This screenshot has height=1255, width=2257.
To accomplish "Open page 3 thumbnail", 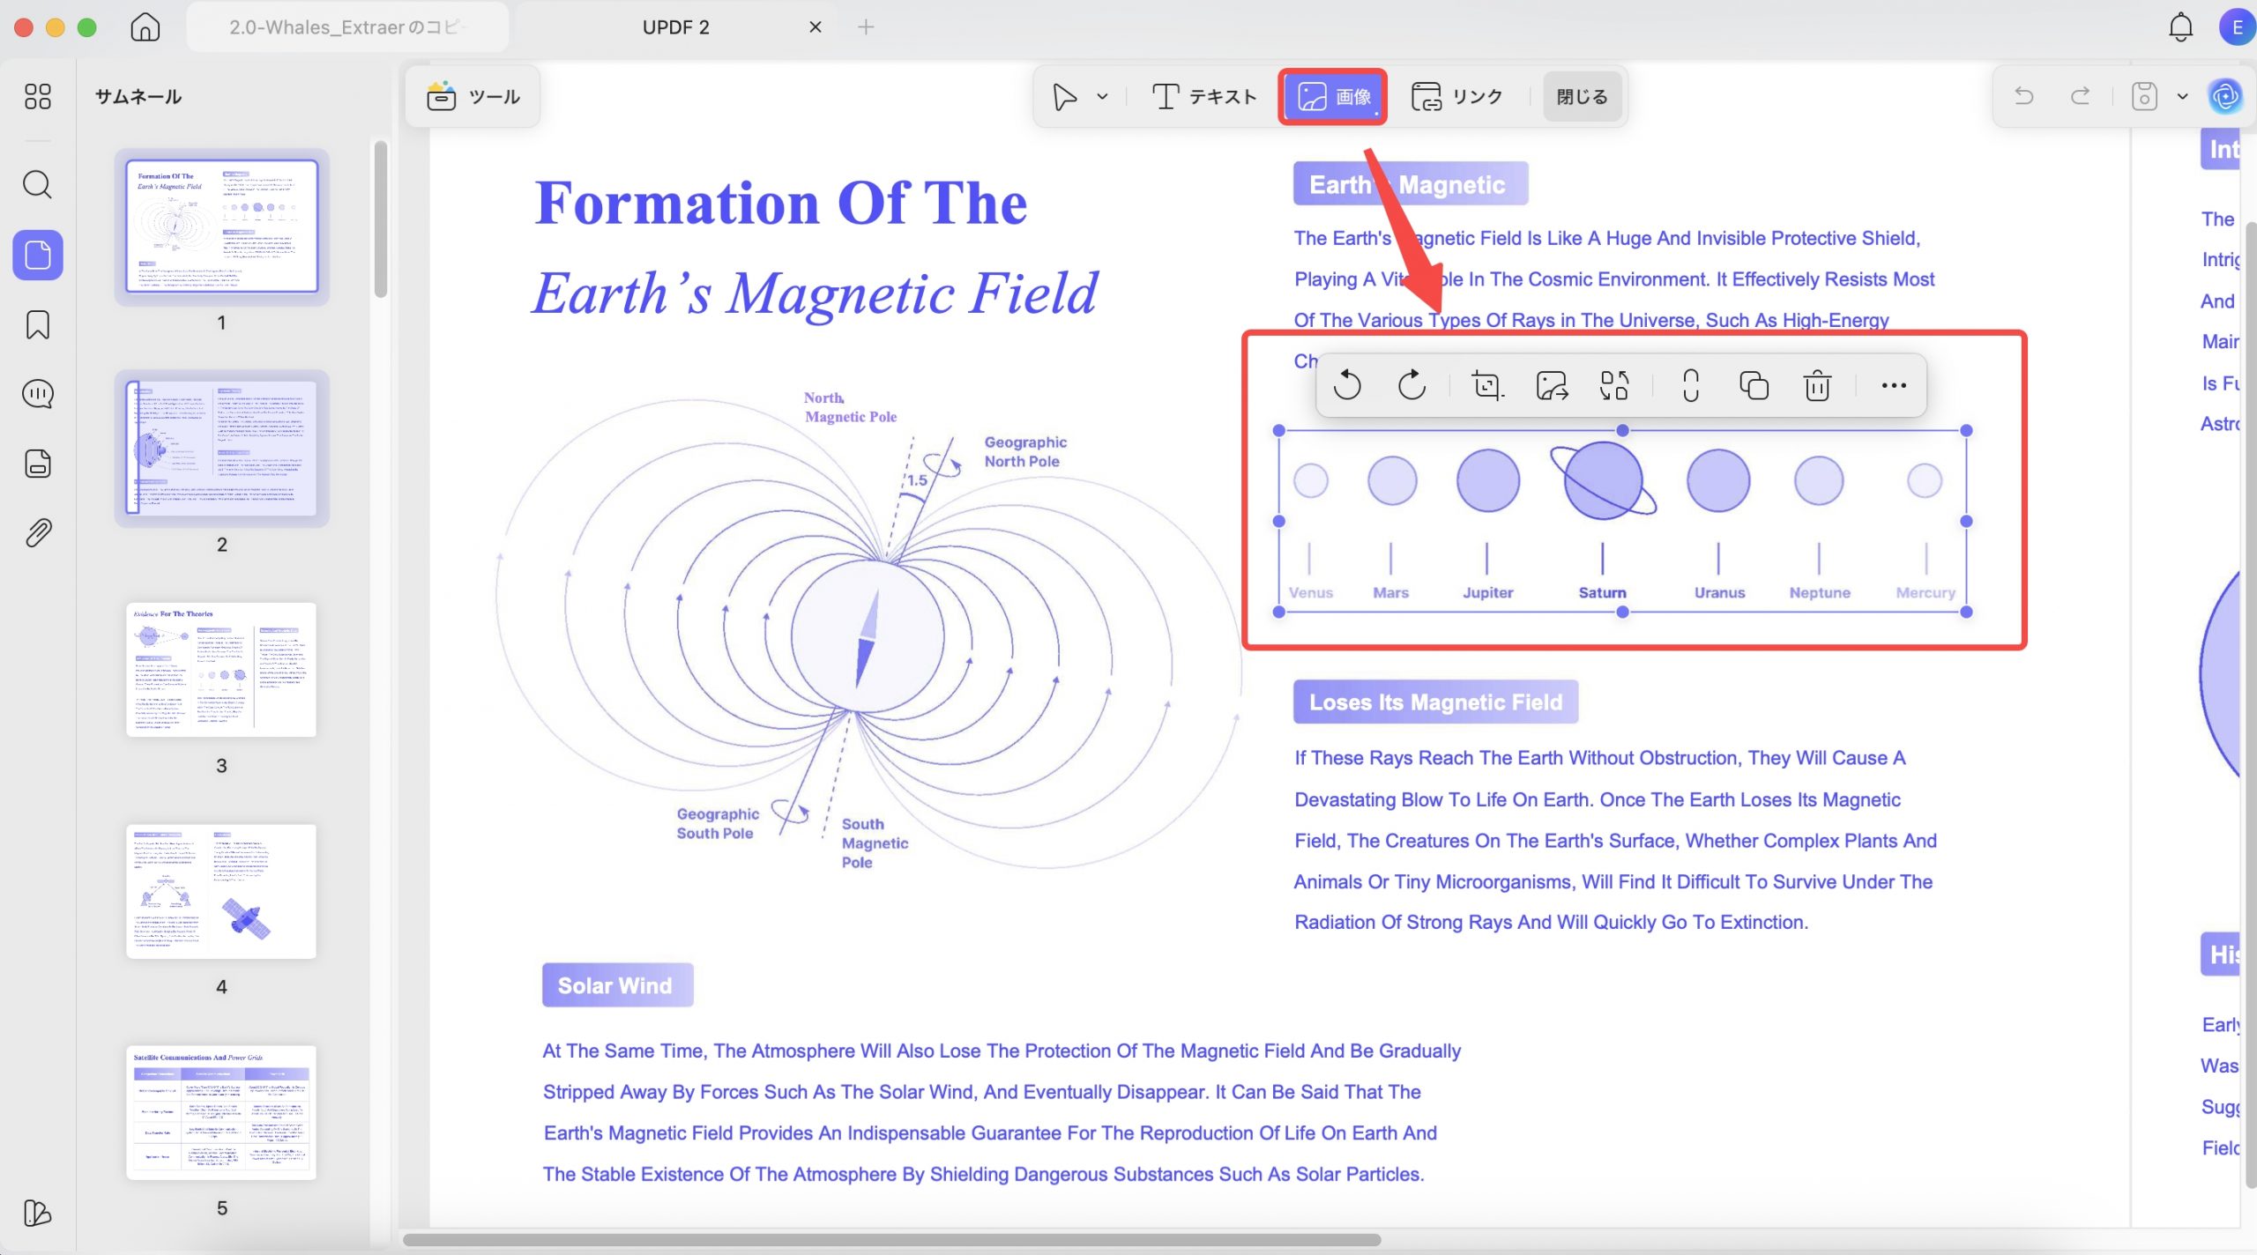I will tap(222, 669).
